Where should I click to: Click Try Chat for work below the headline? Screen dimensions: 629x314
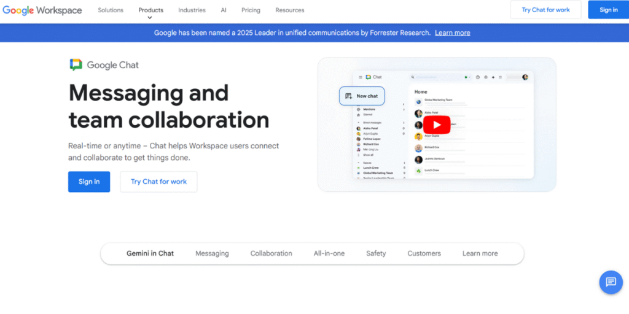pos(159,182)
